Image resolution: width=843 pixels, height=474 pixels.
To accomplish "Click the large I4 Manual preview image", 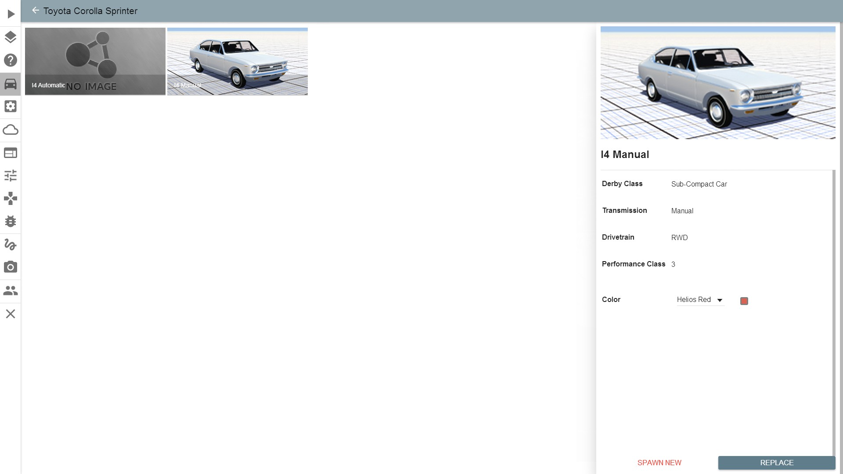I will (718, 83).
